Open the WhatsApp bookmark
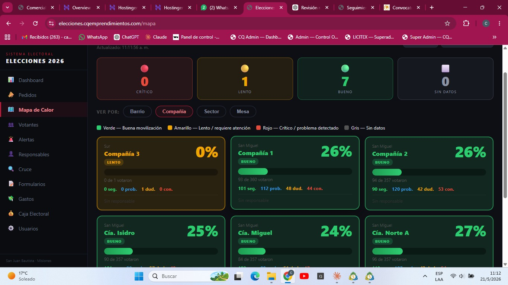This screenshot has height=285, width=508. coord(93,37)
